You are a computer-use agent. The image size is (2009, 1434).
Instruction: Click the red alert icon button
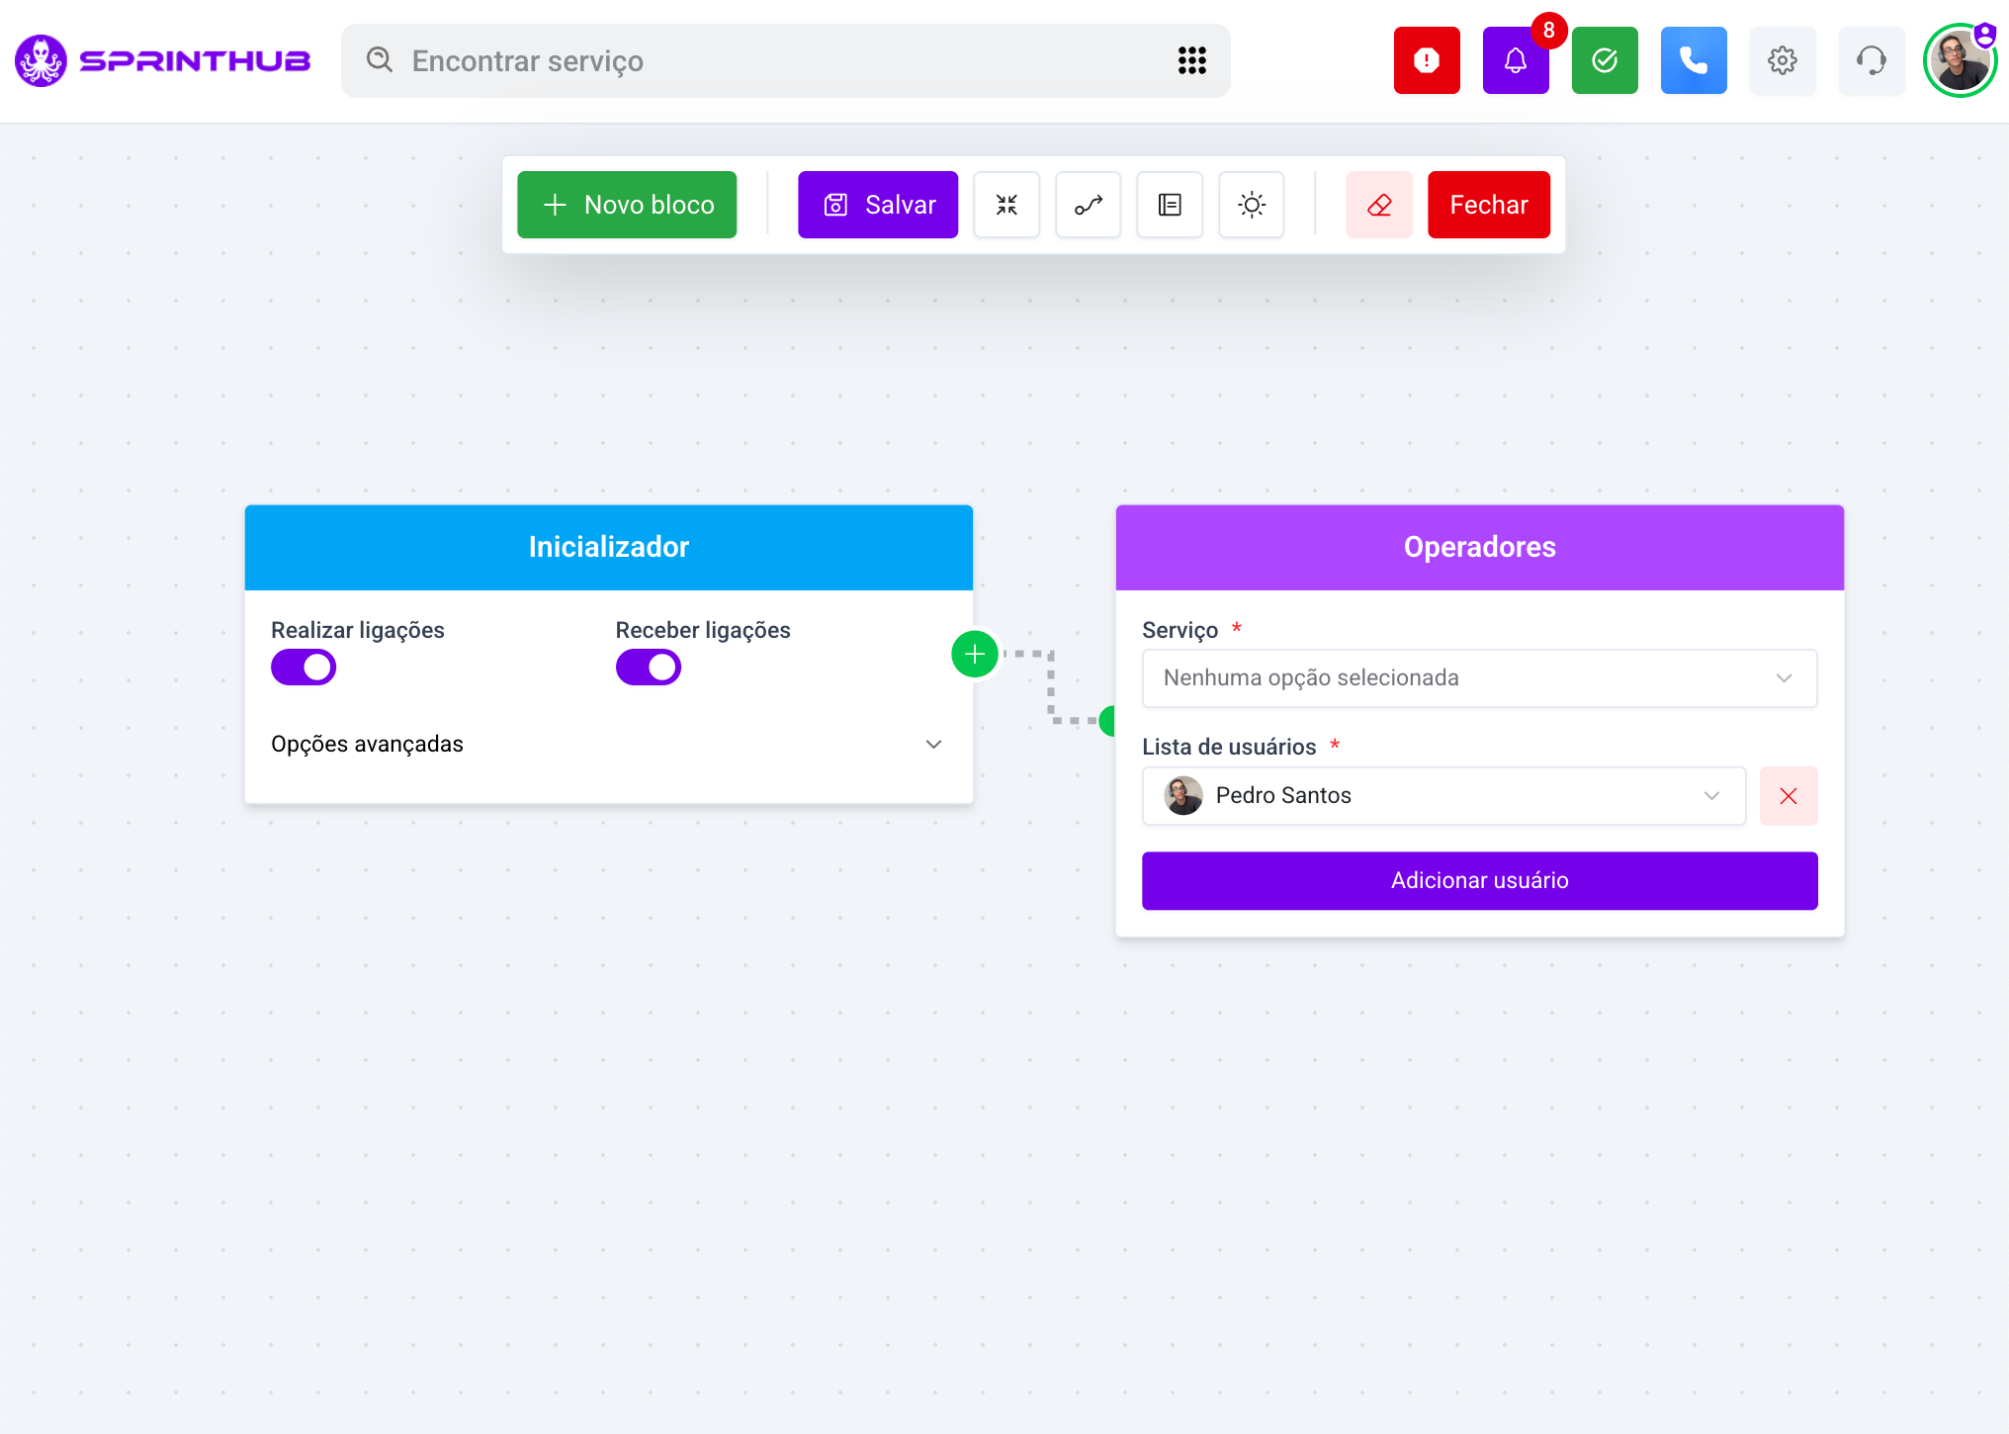[x=1427, y=60]
